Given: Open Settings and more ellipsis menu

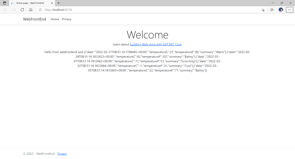Looking at the screenshot, I should [290, 10].
